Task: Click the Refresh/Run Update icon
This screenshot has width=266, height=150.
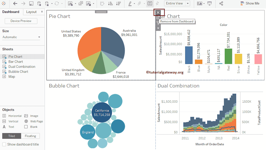Action: pyautogui.click(x=57, y=3)
